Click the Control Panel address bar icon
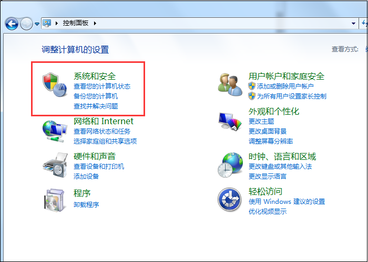Viewport: 368px width, 262px height. coord(47,23)
